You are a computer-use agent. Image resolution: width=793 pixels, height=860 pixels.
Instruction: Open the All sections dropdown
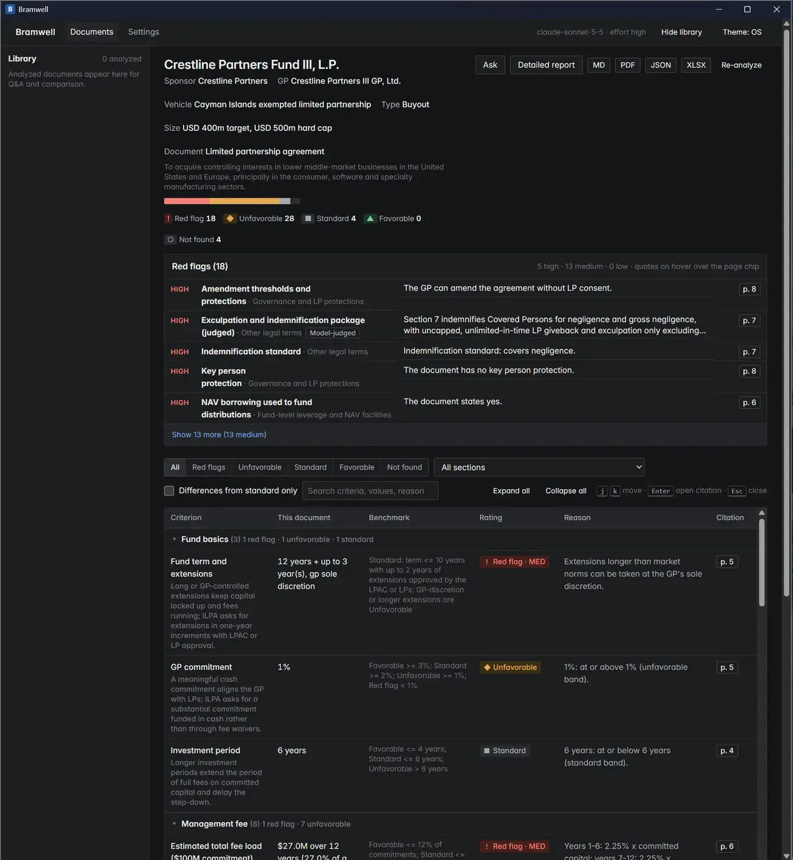[539, 467]
